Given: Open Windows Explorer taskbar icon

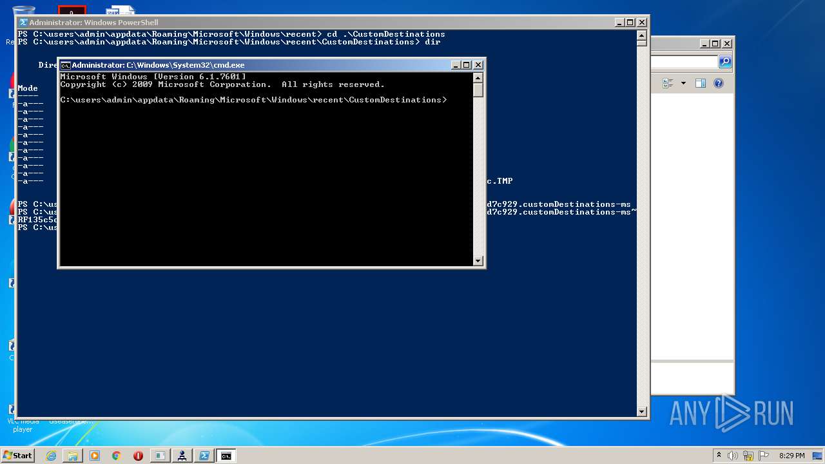Looking at the screenshot, I should (73, 456).
